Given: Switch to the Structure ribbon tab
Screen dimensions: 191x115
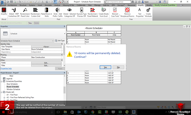Looking at the screenshot, I should tap(23, 5).
